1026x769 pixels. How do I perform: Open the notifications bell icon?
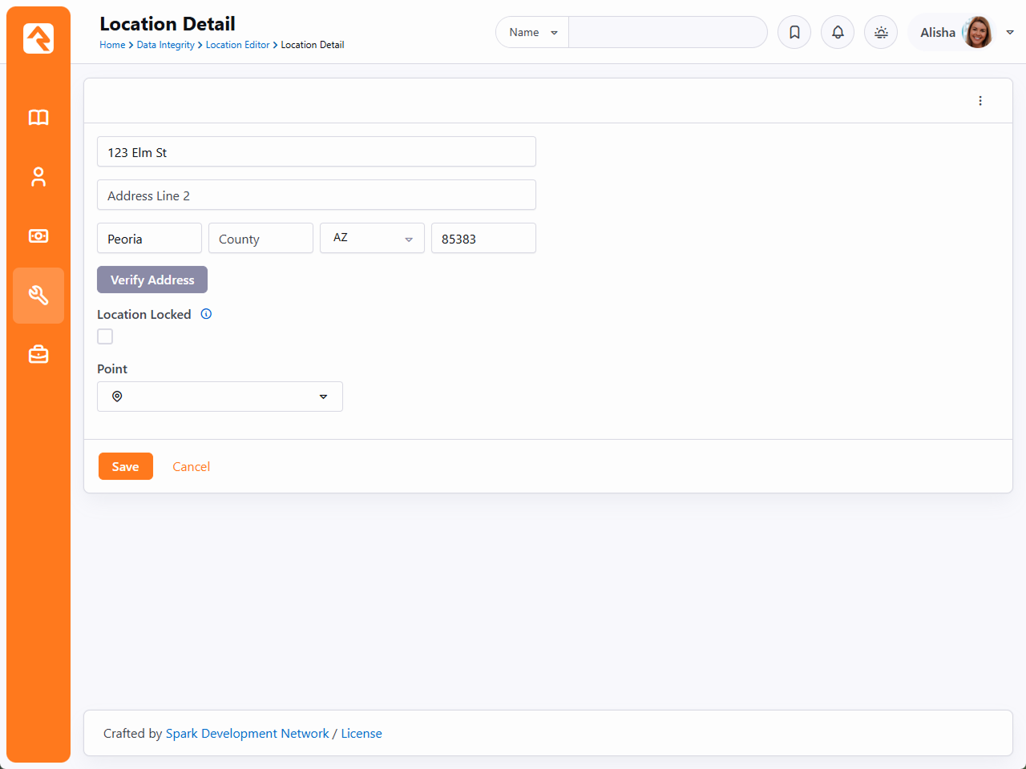(x=838, y=33)
